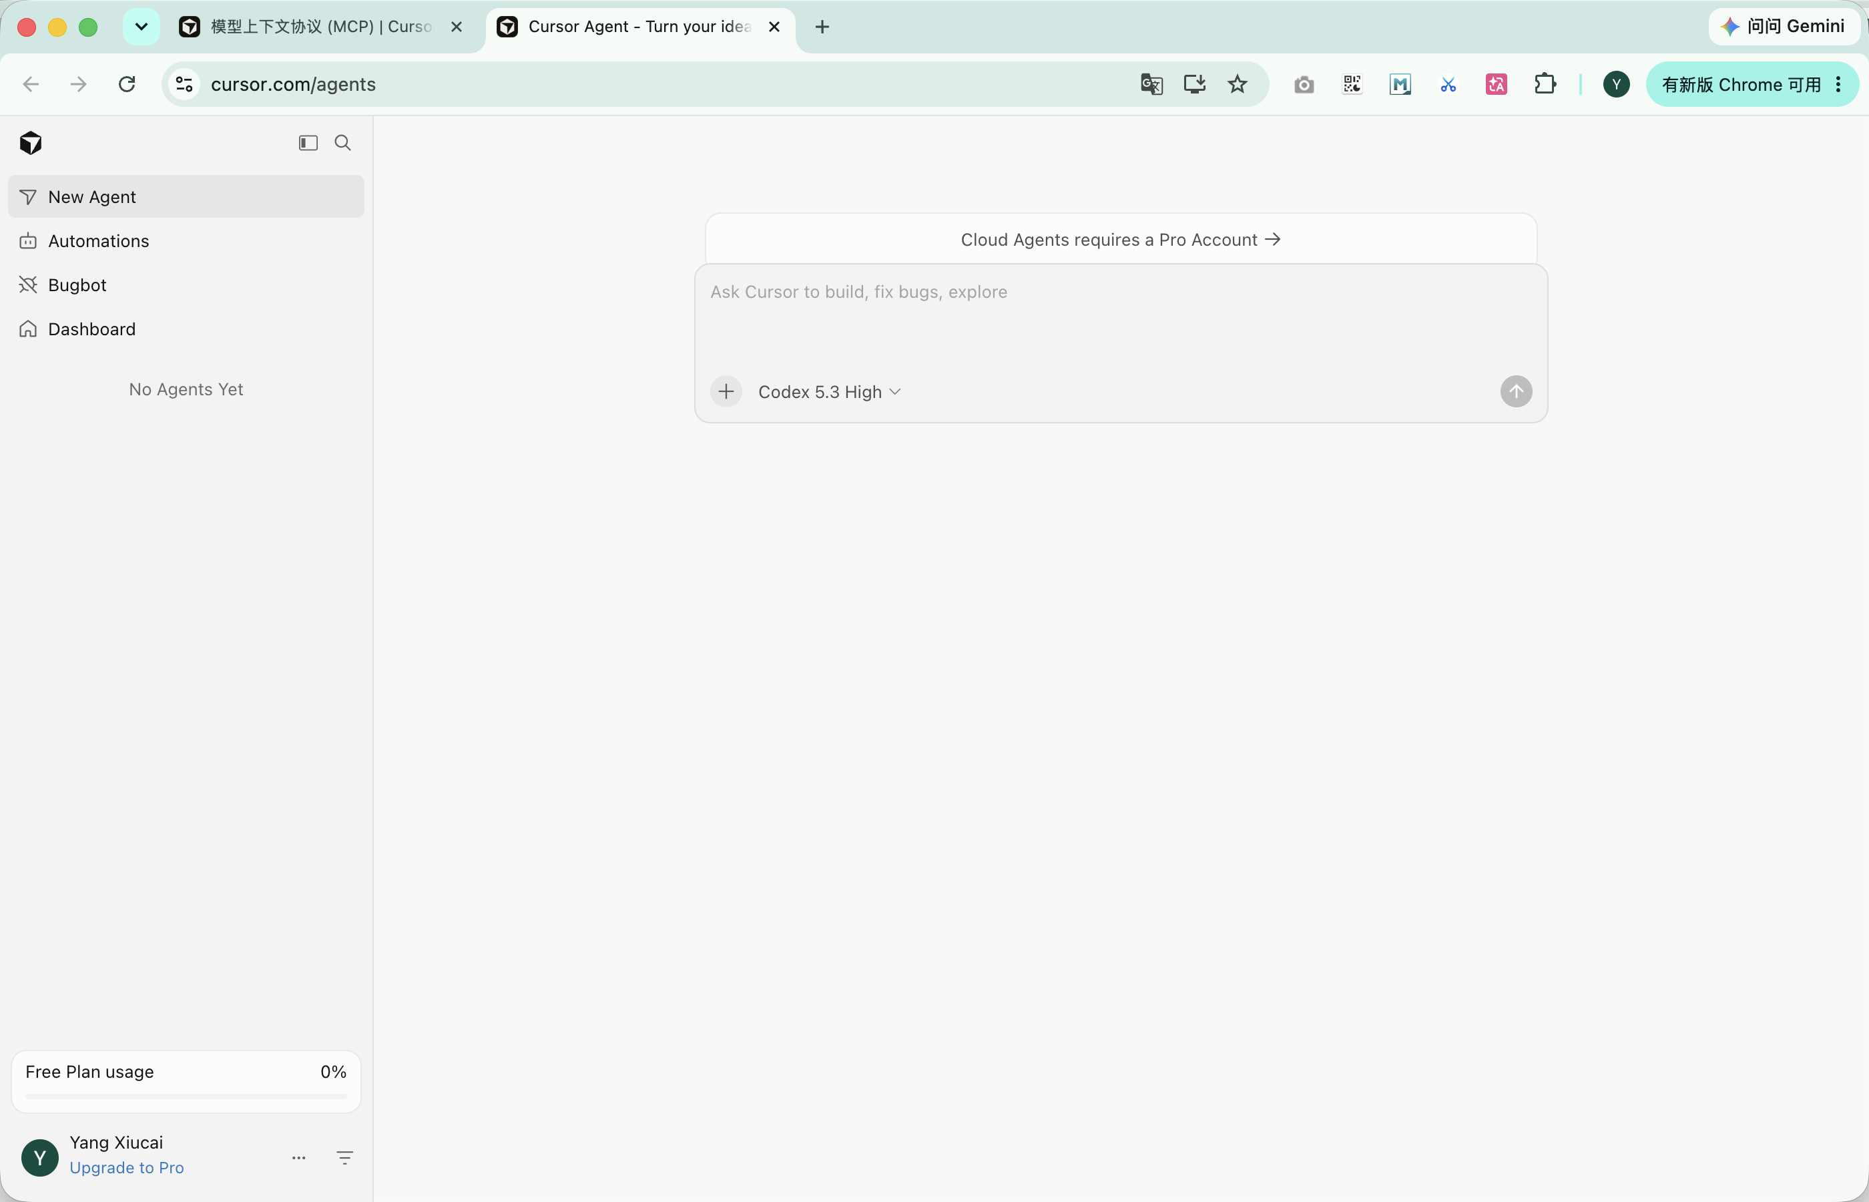Expand the Codex 5.3 High model dropdown
Screen dimensions: 1869x1202
(829, 392)
